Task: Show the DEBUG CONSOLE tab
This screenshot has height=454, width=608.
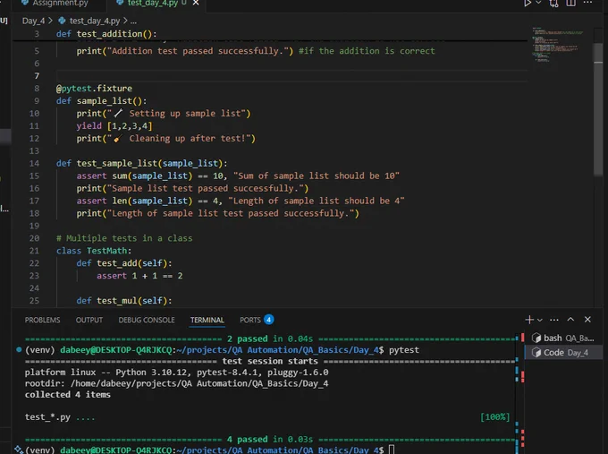Action: point(147,320)
